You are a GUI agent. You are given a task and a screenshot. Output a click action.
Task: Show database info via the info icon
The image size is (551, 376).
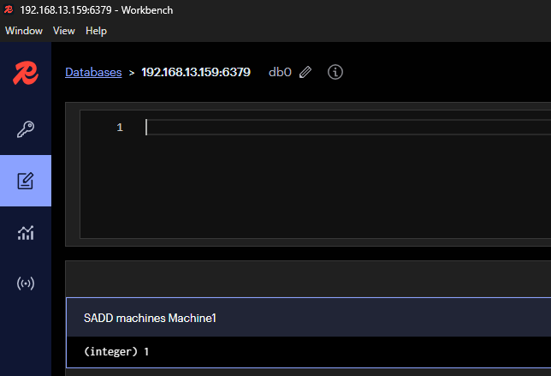[335, 72]
